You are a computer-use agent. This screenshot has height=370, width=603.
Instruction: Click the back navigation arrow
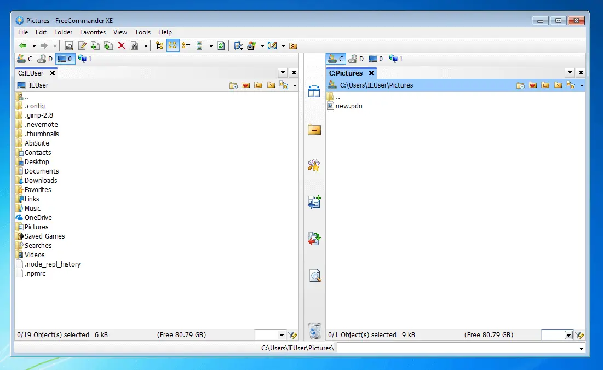(x=24, y=46)
